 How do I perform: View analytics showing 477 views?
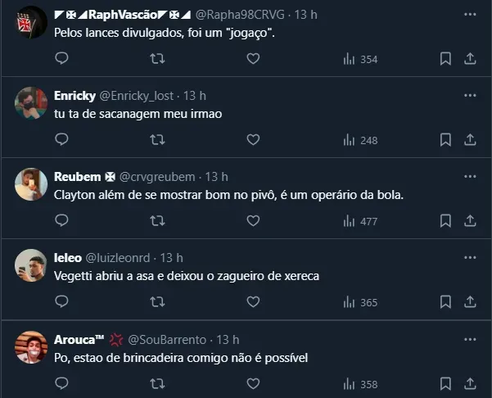click(x=360, y=221)
